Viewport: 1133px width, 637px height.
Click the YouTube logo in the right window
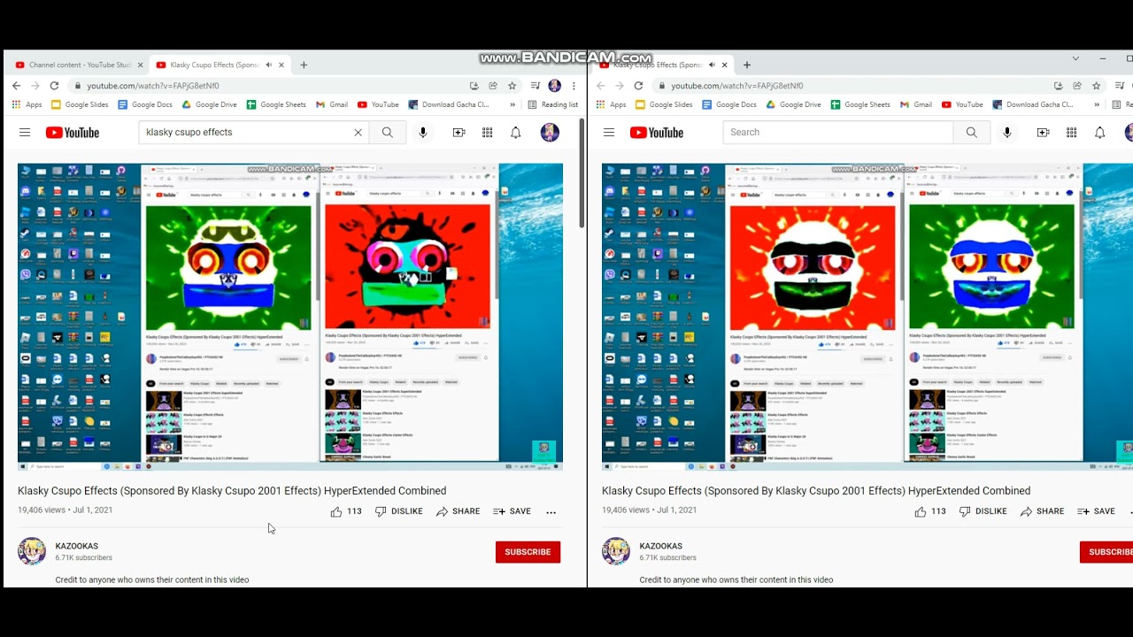pos(657,133)
